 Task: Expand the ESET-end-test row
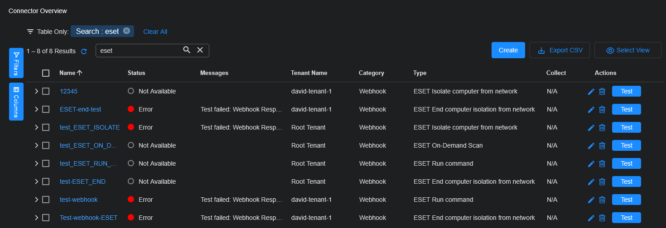36,109
